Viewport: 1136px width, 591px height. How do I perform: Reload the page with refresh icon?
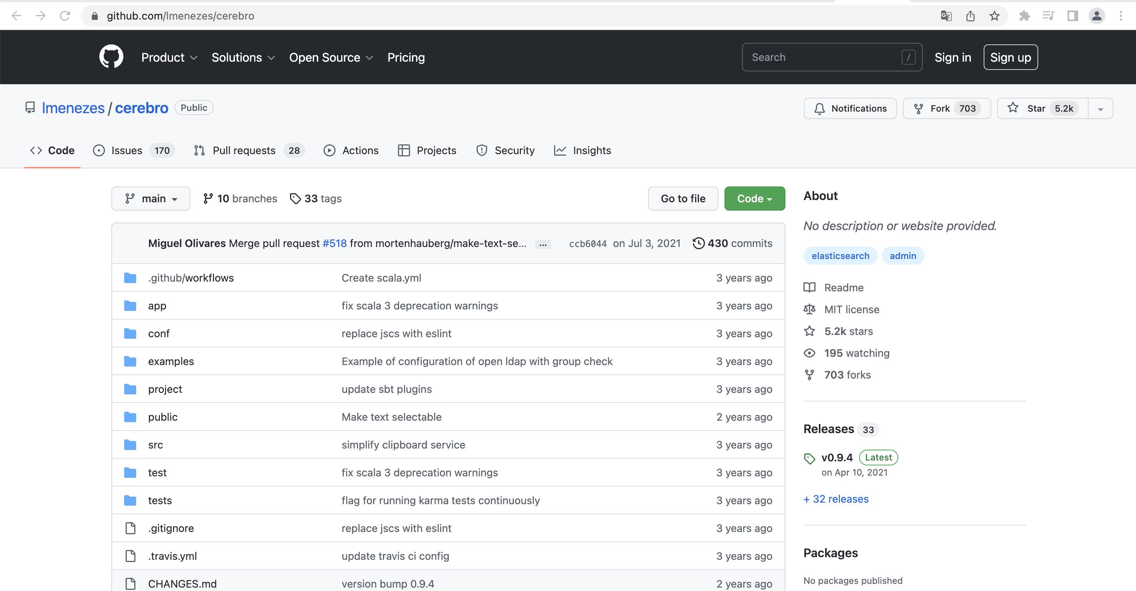[x=65, y=16]
